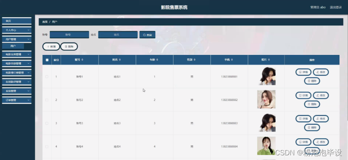Viewport: 348px width, 160px height.
Task: Click phone number 13823888882
Action: [229, 100]
